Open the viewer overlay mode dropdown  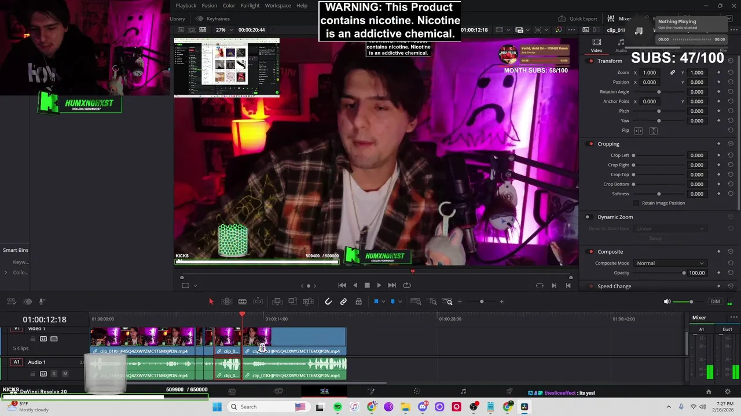[x=195, y=285]
